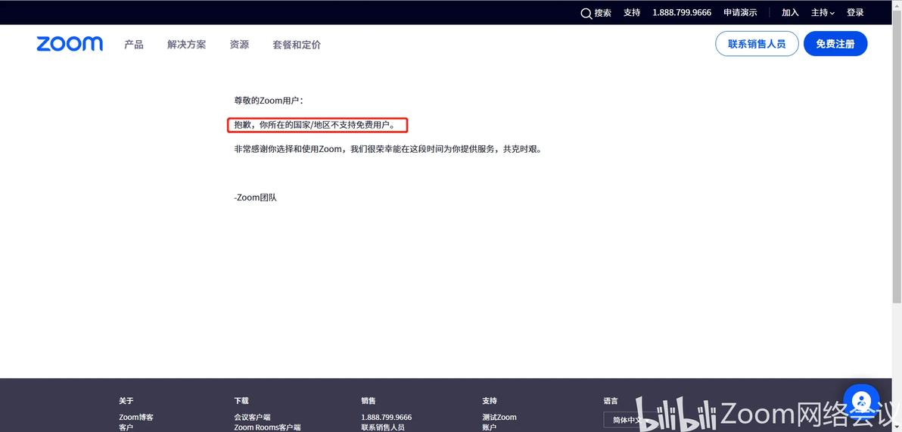
Task: Open 会议客户端 download link
Action: point(252,417)
